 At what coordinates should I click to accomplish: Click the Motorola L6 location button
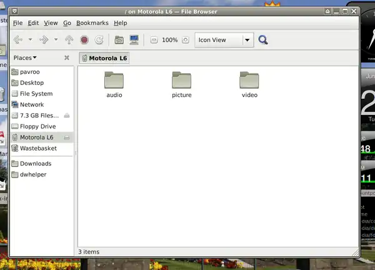click(104, 58)
